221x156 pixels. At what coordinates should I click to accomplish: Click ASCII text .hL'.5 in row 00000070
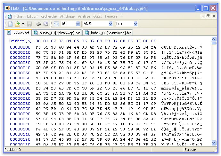pyautogui.click(x=169, y=83)
